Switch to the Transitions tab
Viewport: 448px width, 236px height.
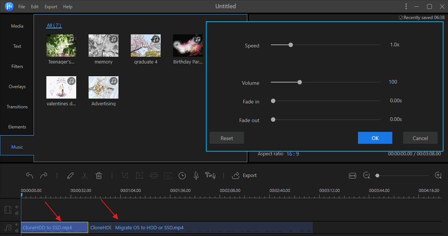(17, 107)
